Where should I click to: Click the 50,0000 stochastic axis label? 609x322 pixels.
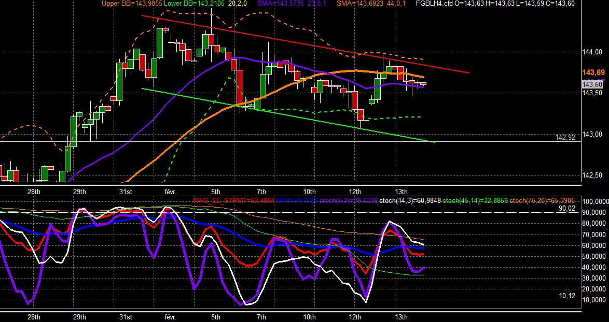coord(594,257)
